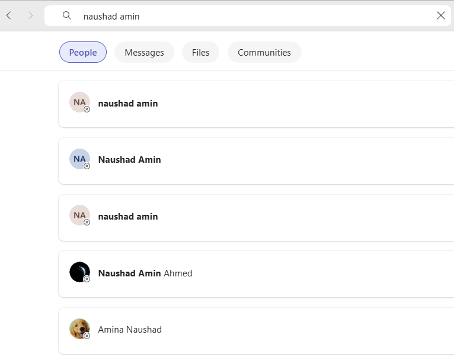Click the forward navigation arrow
This screenshot has width=454, height=364.
click(30, 15)
